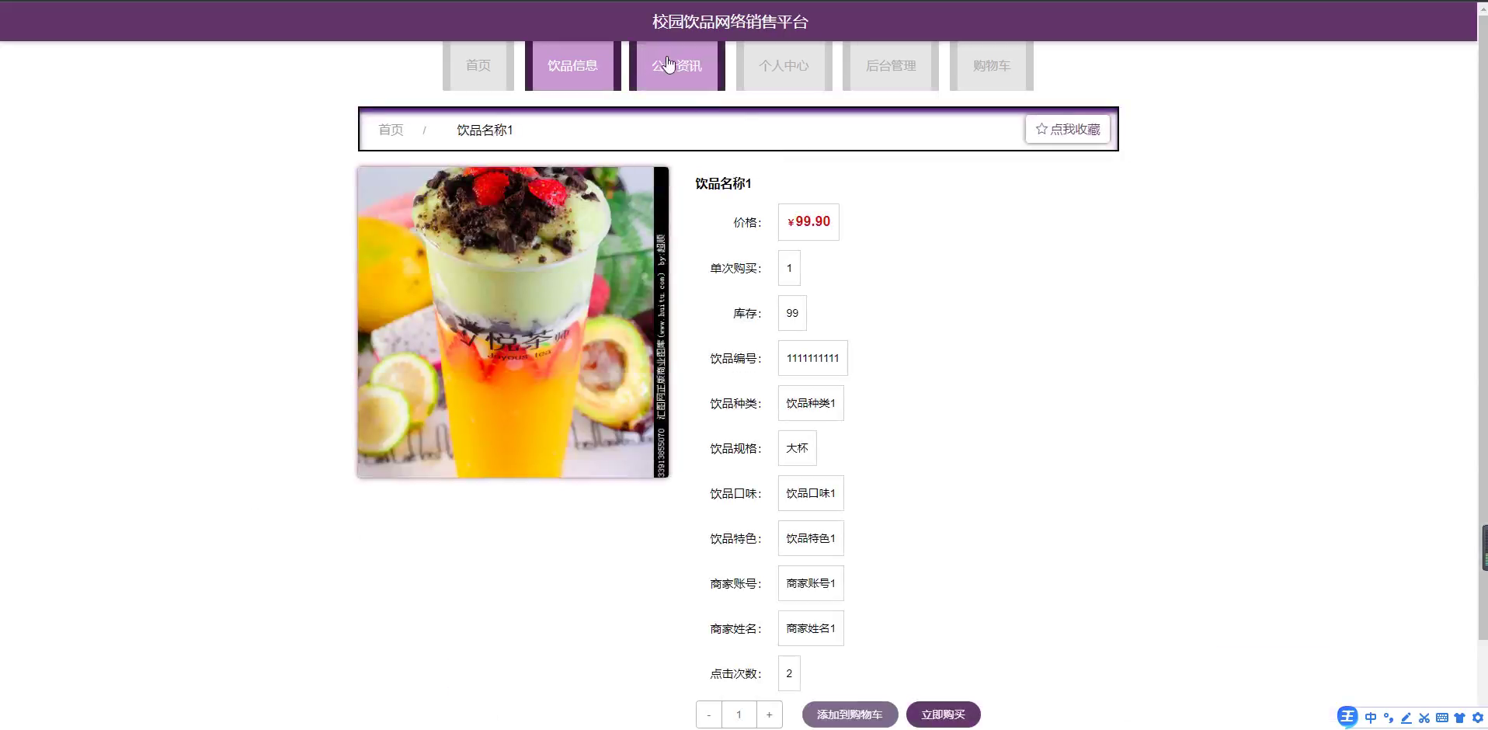Open the handwriting pen icon in IME toolbar
The width and height of the screenshot is (1488, 730).
[1406, 718]
